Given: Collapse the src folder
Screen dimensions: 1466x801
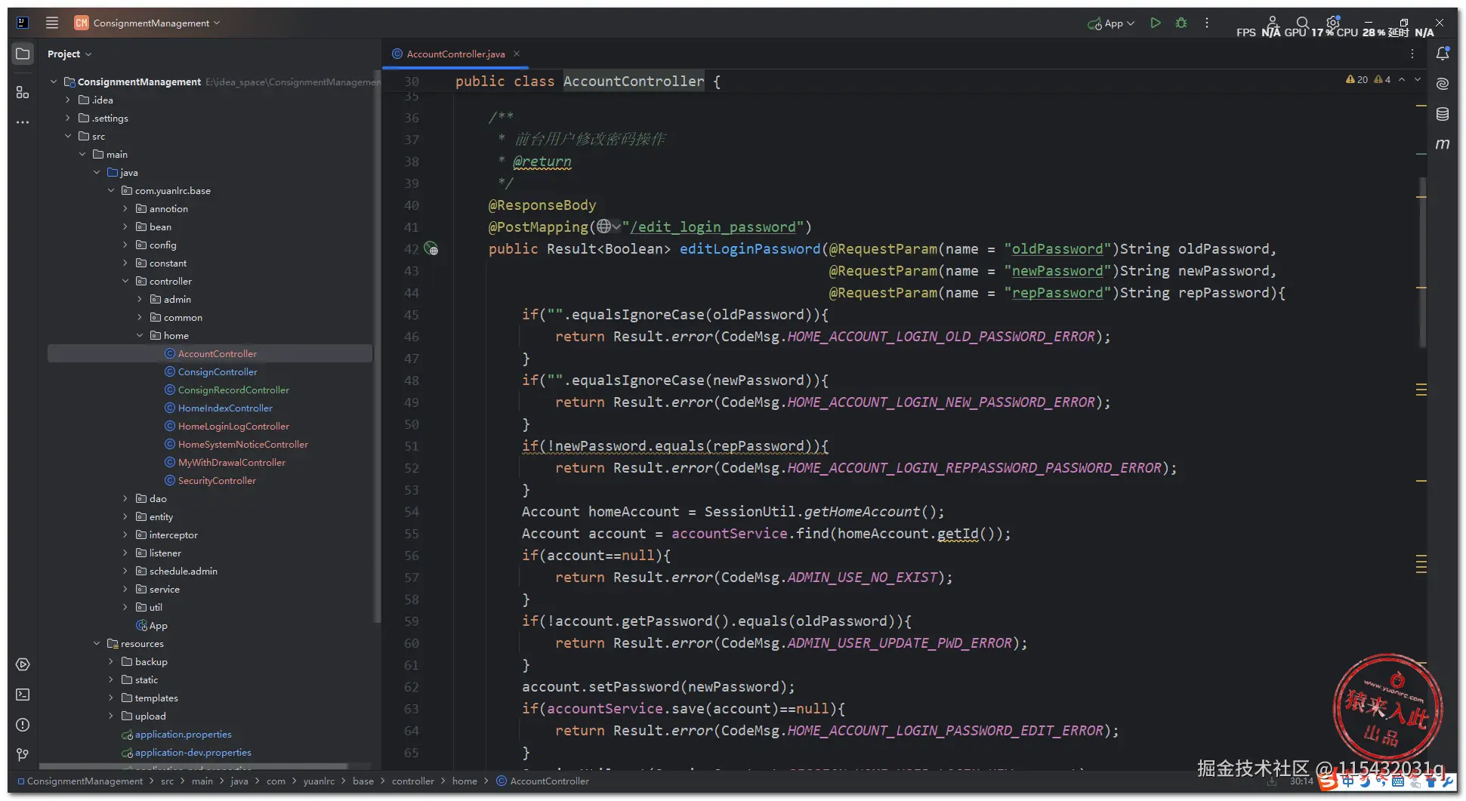Looking at the screenshot, I should coord(68,136).
